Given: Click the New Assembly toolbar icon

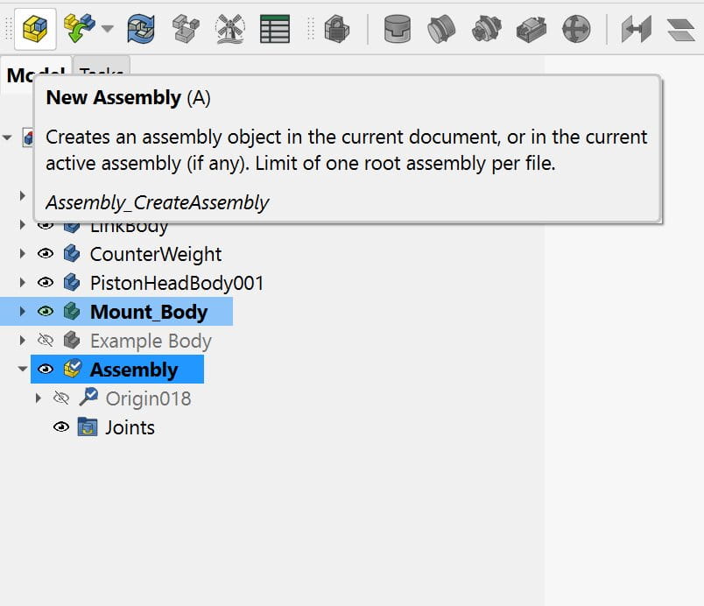Looking at the screenshot, I should (35, 29).
